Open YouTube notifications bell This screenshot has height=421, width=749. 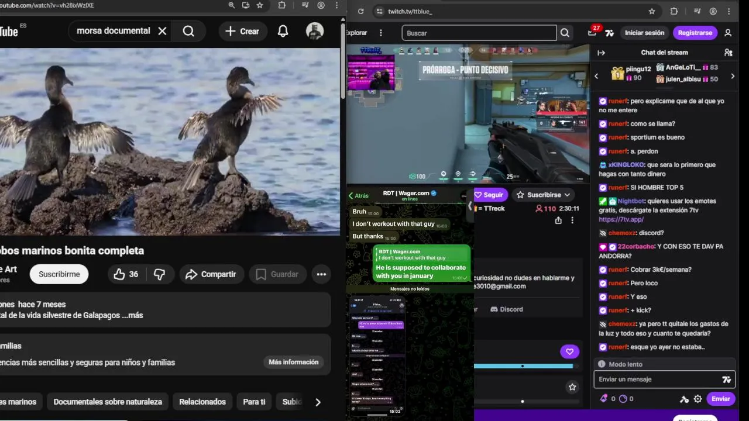(283, 31)
